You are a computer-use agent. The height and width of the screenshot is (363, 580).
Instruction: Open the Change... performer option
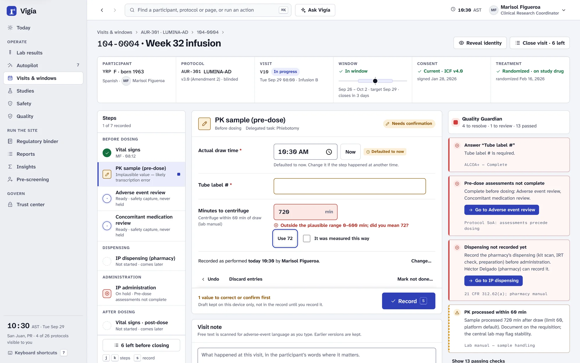[x=421, y=261]
